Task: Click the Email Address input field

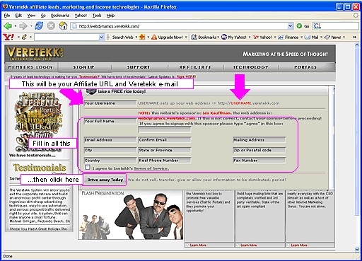Action: [x=110, y=140]
